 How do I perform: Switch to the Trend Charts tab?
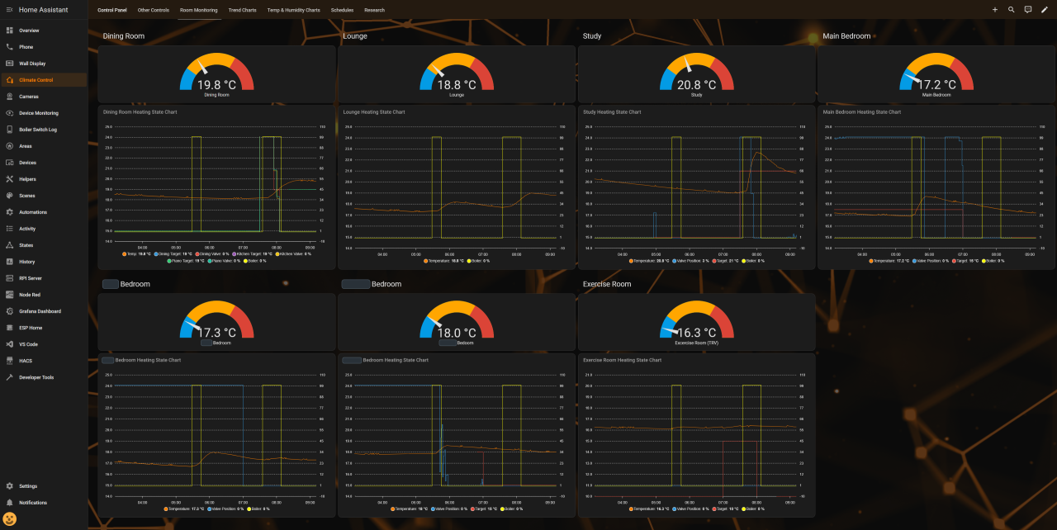tap(242, 10)
